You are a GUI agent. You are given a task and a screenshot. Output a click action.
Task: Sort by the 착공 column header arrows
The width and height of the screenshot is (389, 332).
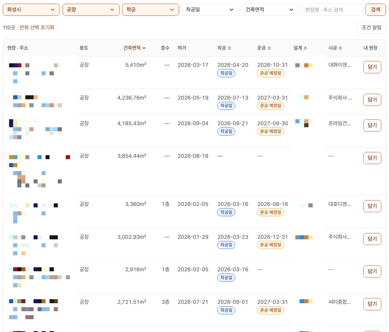coord(224,48)
